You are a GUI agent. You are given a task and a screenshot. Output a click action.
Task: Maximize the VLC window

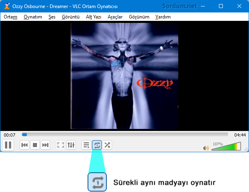[221, 6]
